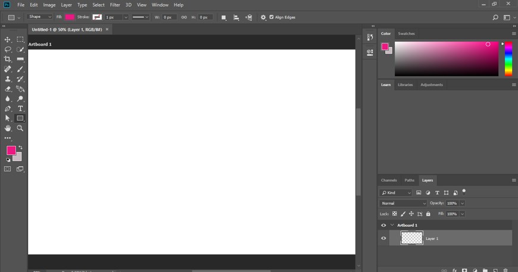Toggle visibility of Artboard 1
This screenshot has width=518, height=272.
point(383,225)
